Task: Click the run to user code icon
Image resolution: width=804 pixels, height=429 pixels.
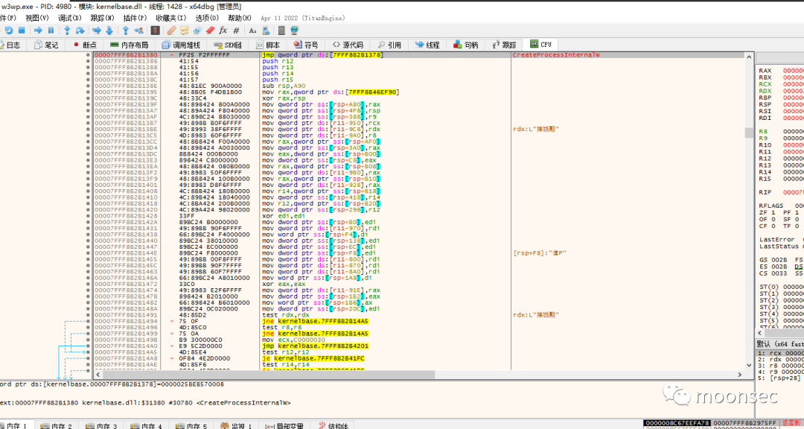Action: [138, 31]
